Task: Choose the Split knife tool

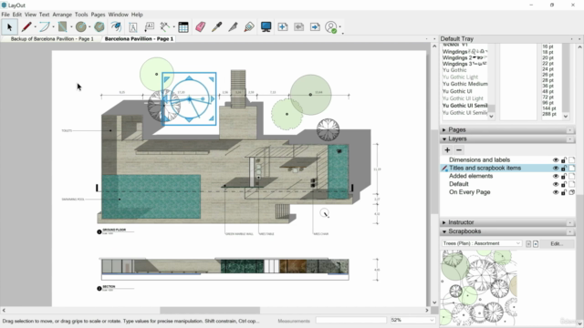Action: tap(234, 26)
